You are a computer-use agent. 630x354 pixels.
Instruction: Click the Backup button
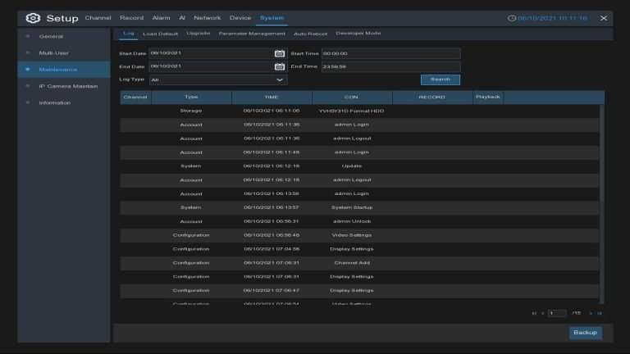click(585, 333)
